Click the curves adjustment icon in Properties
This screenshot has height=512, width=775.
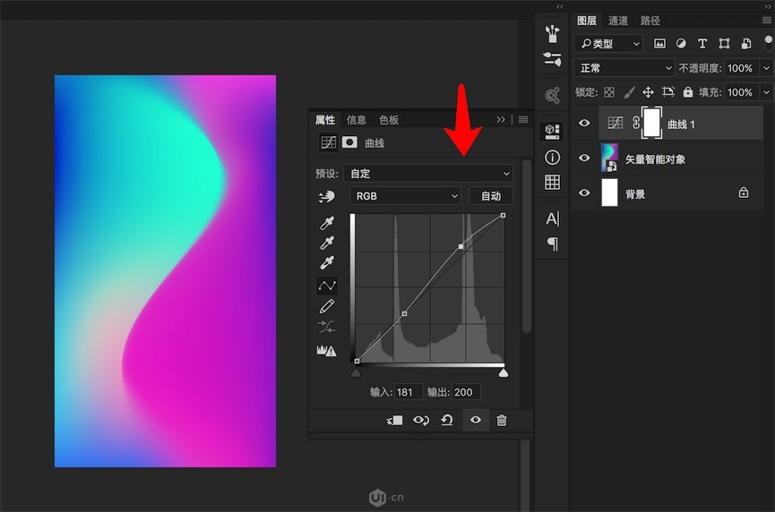328,142
